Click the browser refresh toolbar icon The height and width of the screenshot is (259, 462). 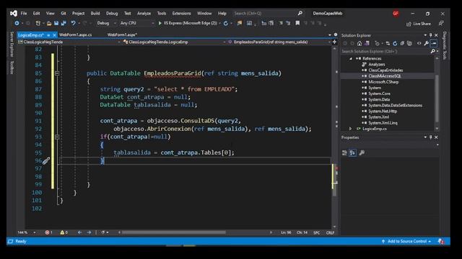226,23
